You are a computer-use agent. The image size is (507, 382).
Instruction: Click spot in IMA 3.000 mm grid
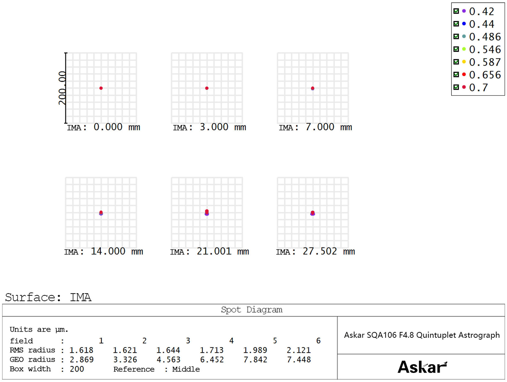[x=207, y=88]
